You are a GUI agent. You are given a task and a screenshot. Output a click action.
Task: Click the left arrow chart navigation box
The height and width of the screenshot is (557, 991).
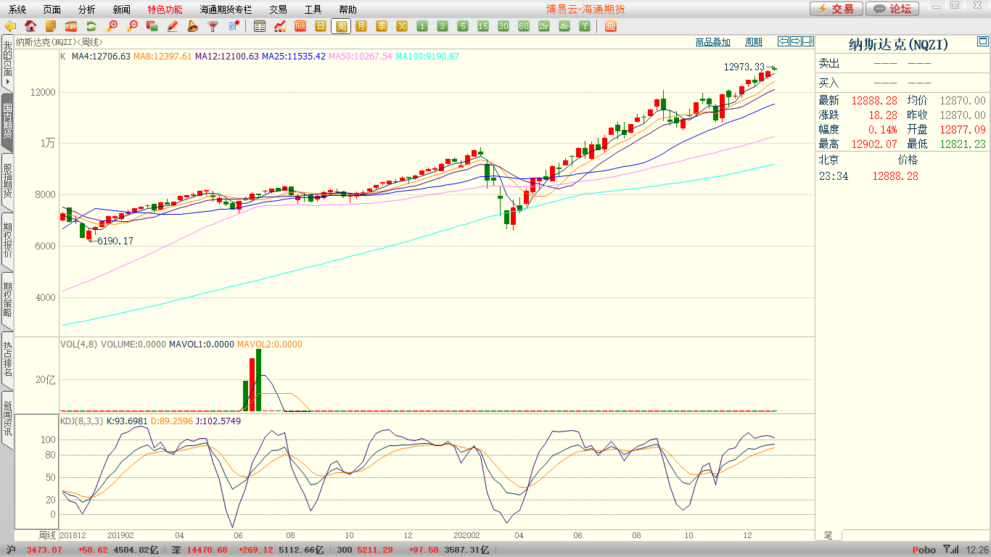tap(784, 41)
